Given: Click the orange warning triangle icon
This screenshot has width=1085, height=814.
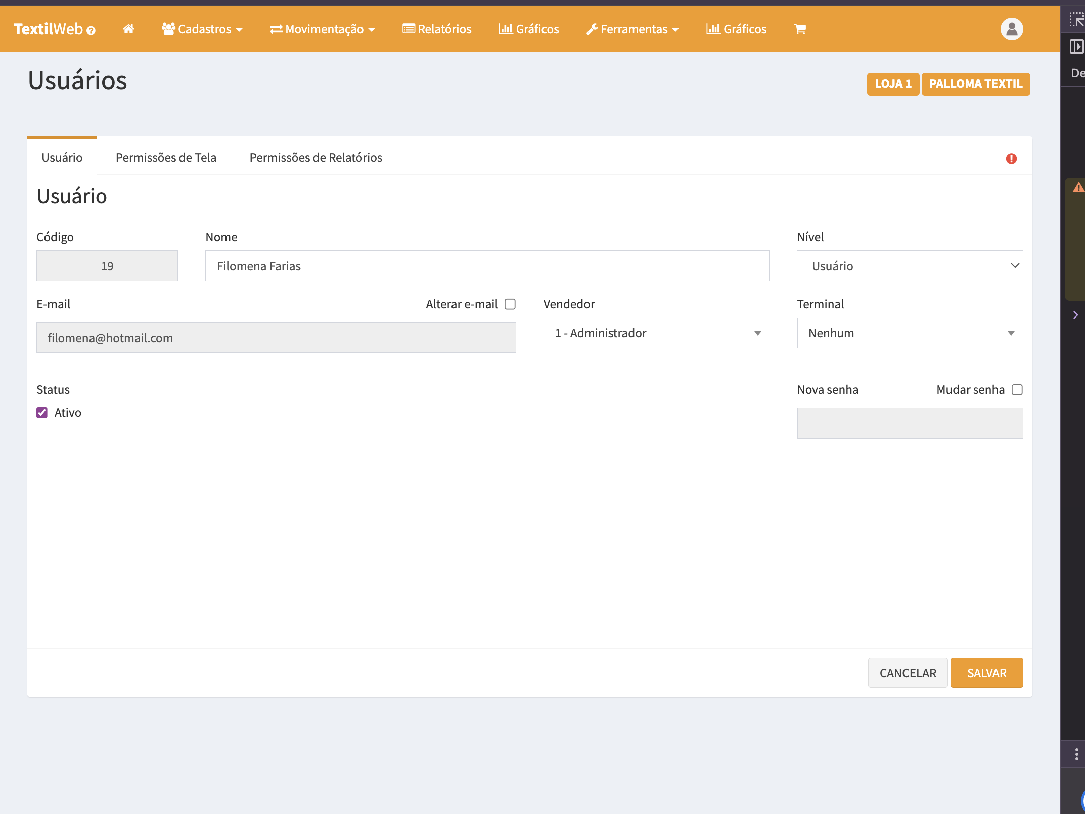Looking at the screenshot, I should tap(1078, 188).
